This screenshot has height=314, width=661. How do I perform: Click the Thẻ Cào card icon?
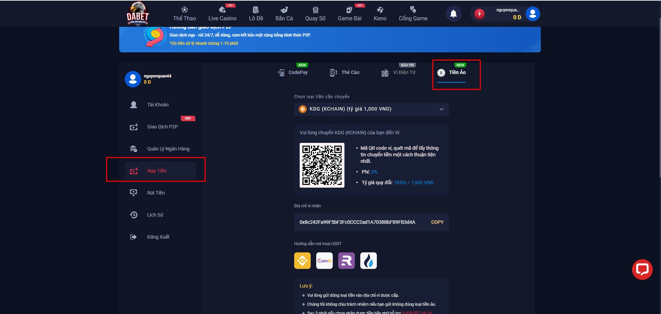[333, 73]
